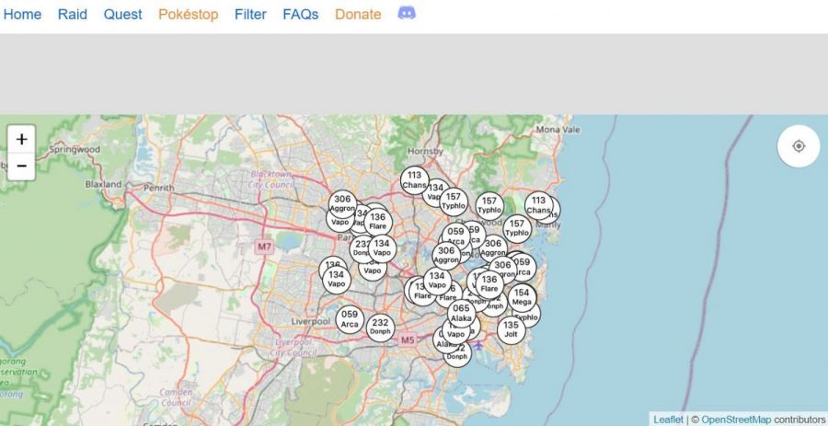
Task: Open the Raid map page
Action: 73,14
